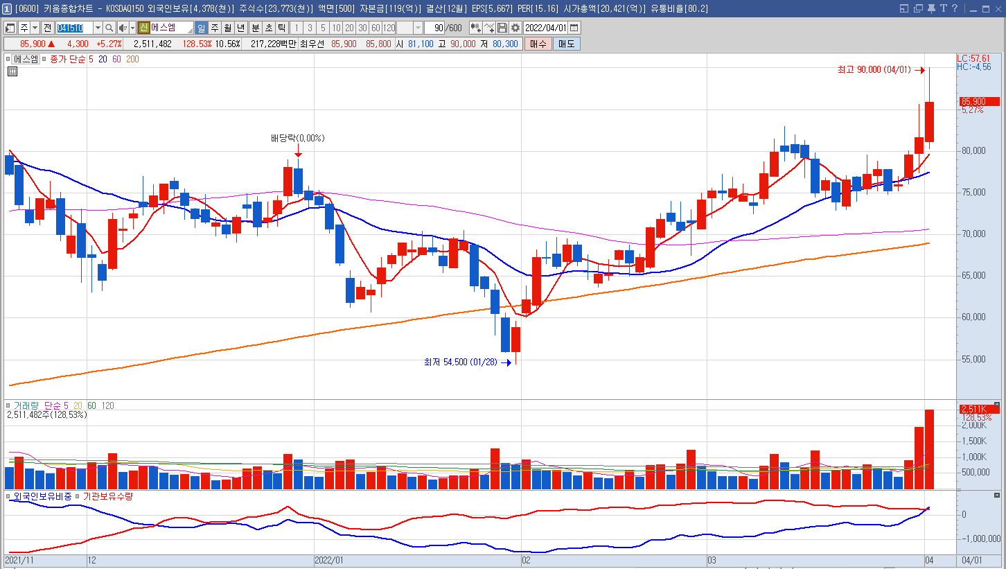Select daily 일 chart period
The width and height of the screenshot is (1006, 569).
[x=201, y=28]
